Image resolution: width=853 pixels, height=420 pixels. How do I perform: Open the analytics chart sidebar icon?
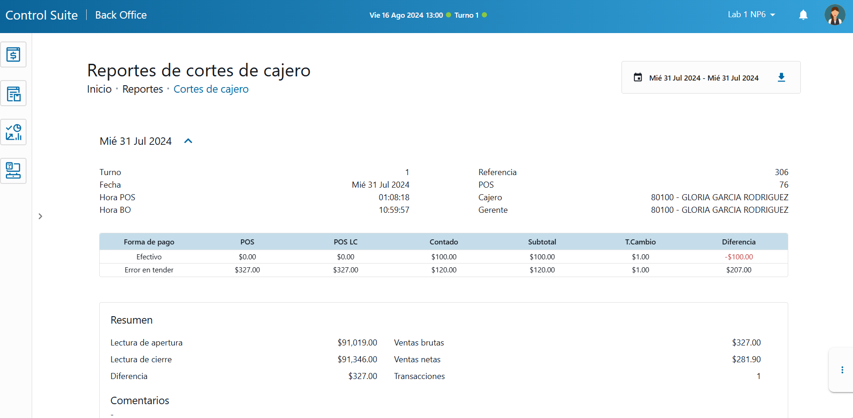point(13,132)
